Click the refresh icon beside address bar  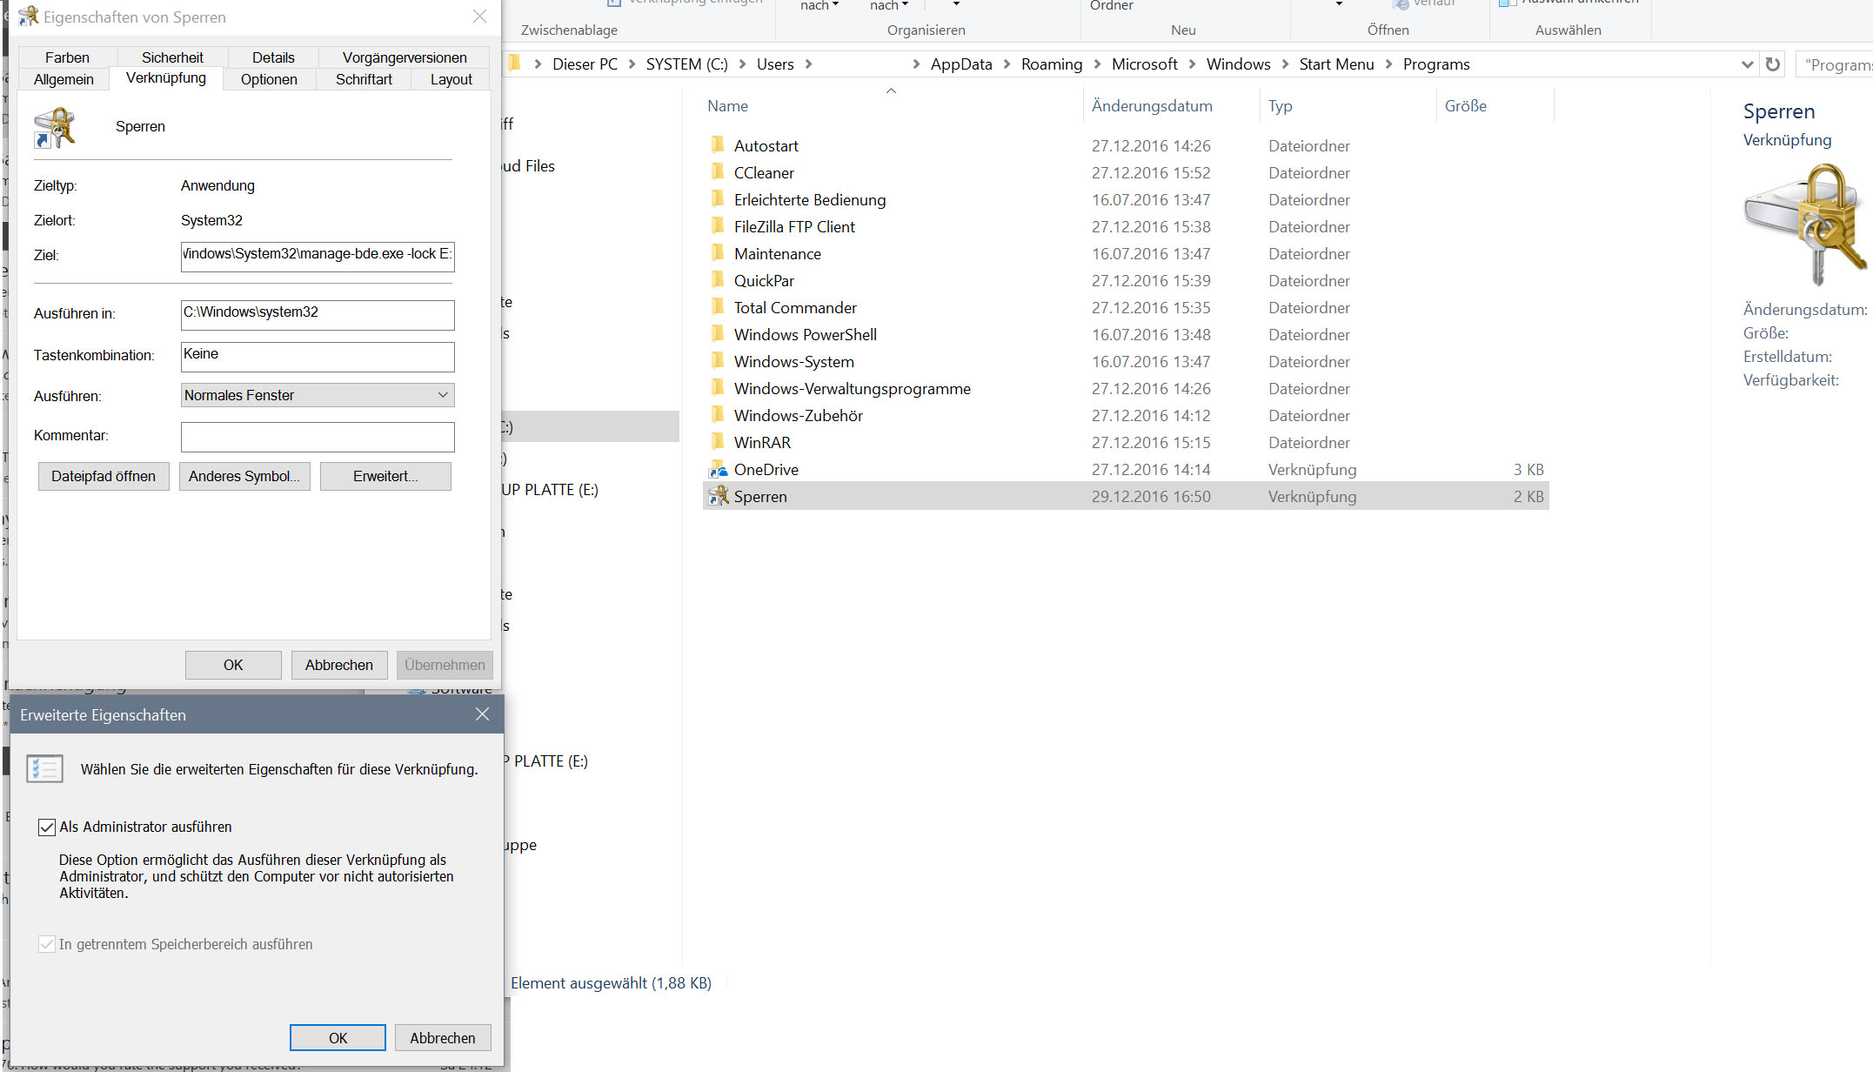tap(1772, 64)
